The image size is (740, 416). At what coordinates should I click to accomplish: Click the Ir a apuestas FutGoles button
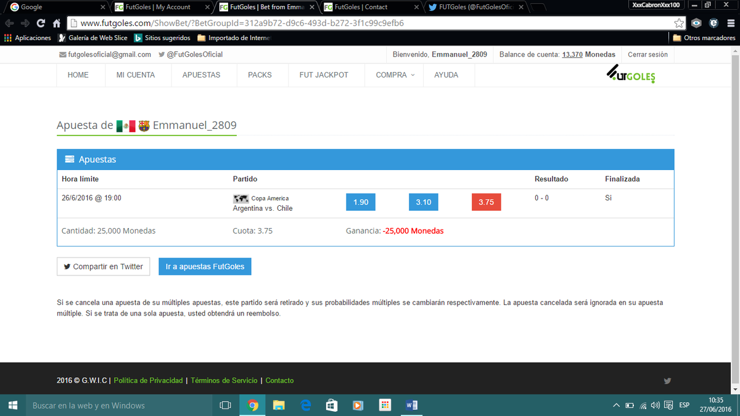(x=205, y=267)
